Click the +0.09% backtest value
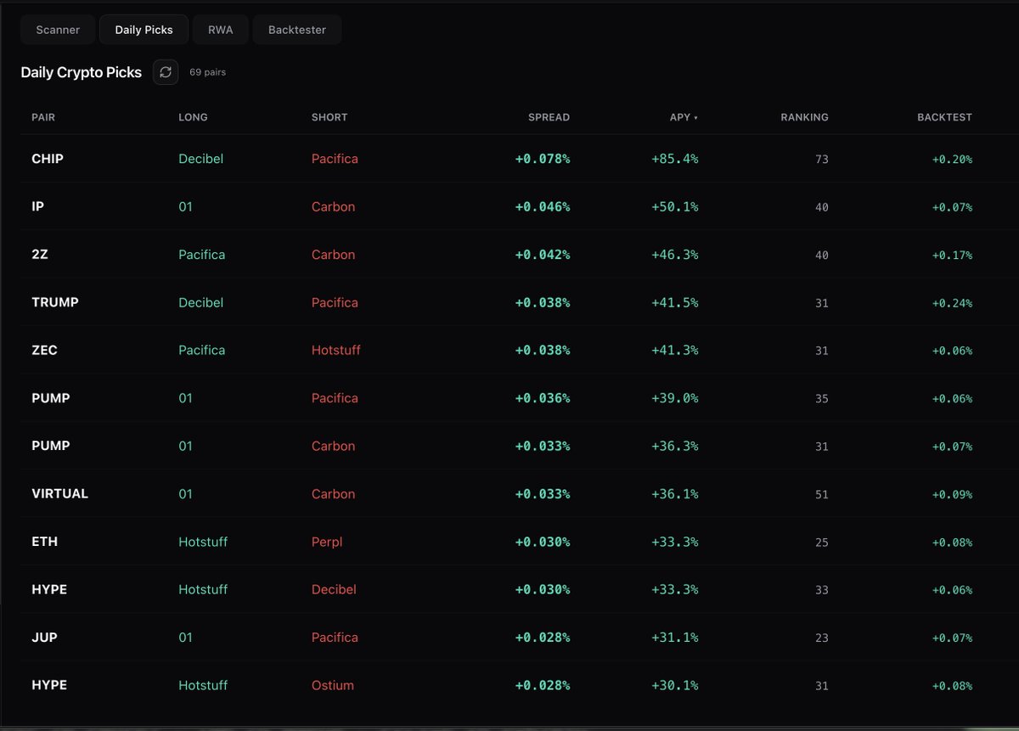Viewport: 1019px width, 731px height. 952,494
